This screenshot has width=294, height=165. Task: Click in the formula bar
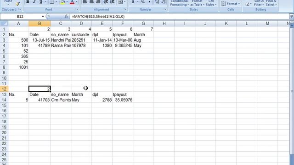[180, 16]
